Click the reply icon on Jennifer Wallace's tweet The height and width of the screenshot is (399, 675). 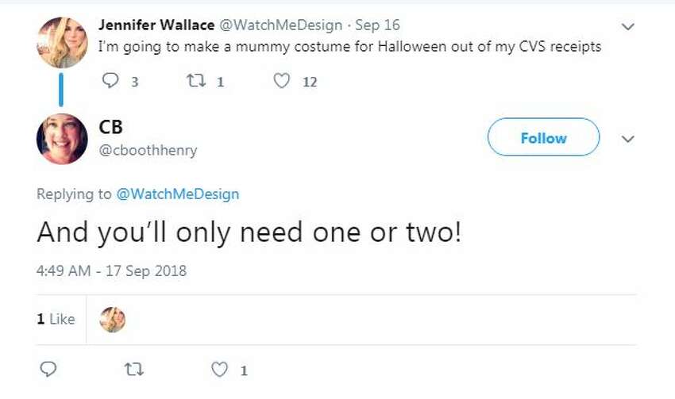tap(110, 80)
